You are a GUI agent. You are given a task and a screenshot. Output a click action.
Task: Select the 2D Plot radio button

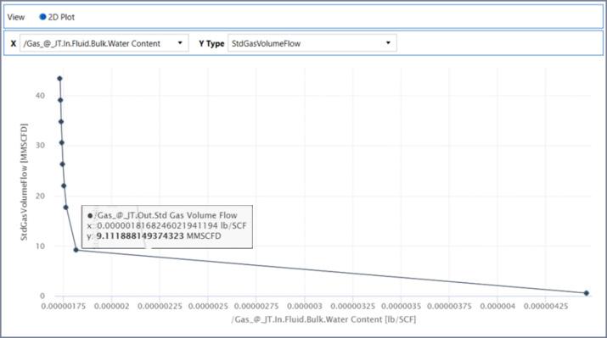coord(43,17)
